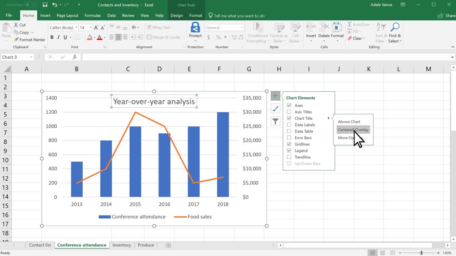Click the Insert cells icon
This screenshot has height=256, width=456.
click(x=311, y=27)
